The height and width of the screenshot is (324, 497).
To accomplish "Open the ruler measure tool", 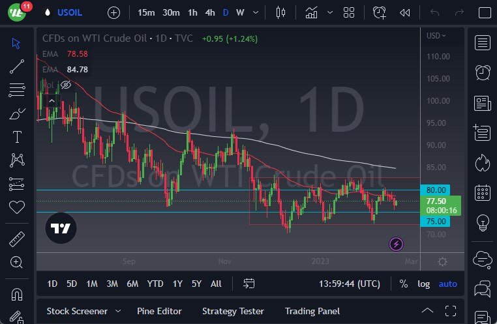I will click(x=17, y=239).
